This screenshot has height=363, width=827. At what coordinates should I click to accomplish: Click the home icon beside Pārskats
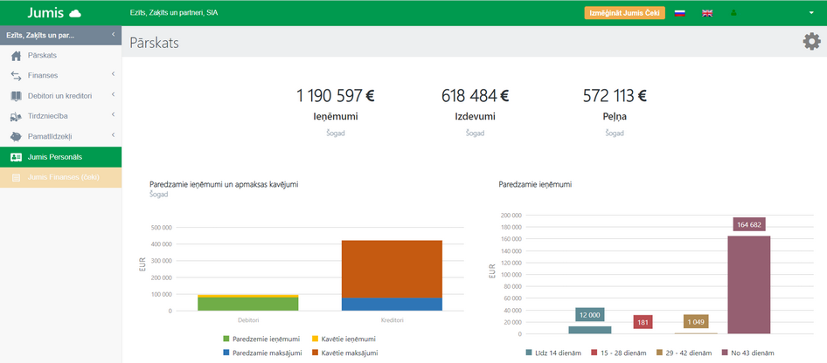(16, 55)
